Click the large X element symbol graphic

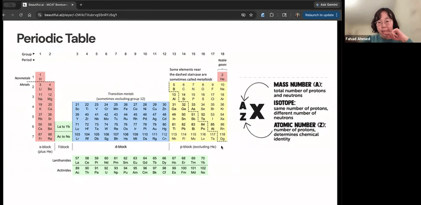point(257,112)
